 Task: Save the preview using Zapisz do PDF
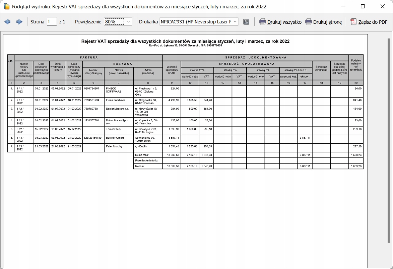[369, 22]
